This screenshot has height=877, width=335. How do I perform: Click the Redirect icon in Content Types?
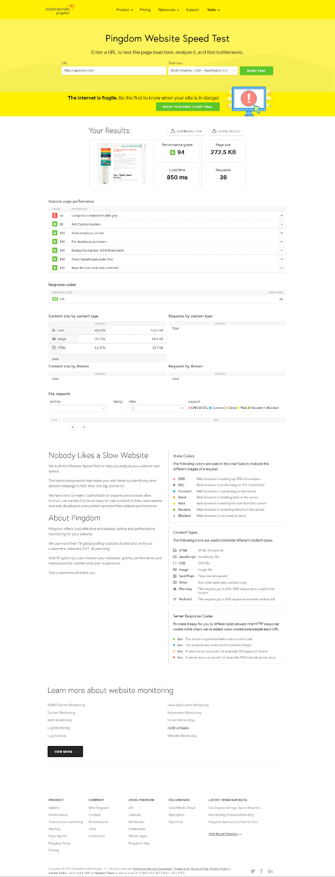tap(175, 599)
